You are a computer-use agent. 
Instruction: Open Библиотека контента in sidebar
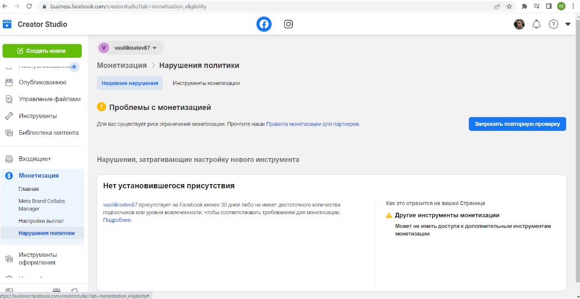point(48,133)
